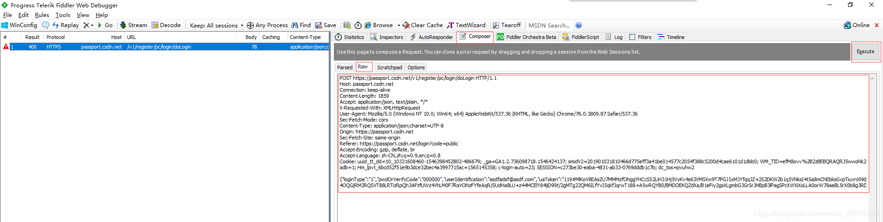
Task: Open WinConfig from the toolbar
Action: (19, 25)
